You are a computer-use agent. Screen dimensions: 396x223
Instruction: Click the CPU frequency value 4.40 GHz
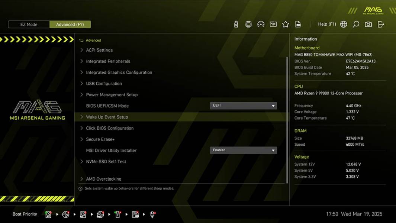(353, 106)
